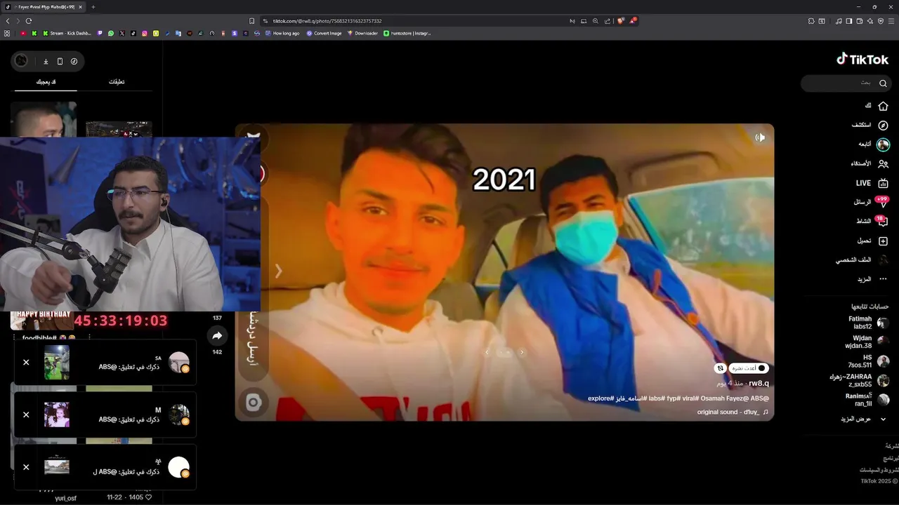Open the TikTok search field

coord(846,83)
